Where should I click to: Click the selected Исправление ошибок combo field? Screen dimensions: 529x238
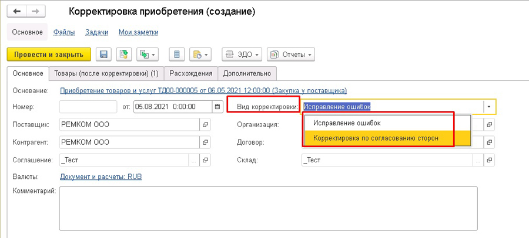[x=393, y=107]
